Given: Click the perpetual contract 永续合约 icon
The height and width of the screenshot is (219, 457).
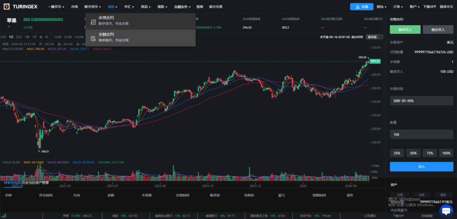Looking at the screenshot, I should [x=93, y=21].
